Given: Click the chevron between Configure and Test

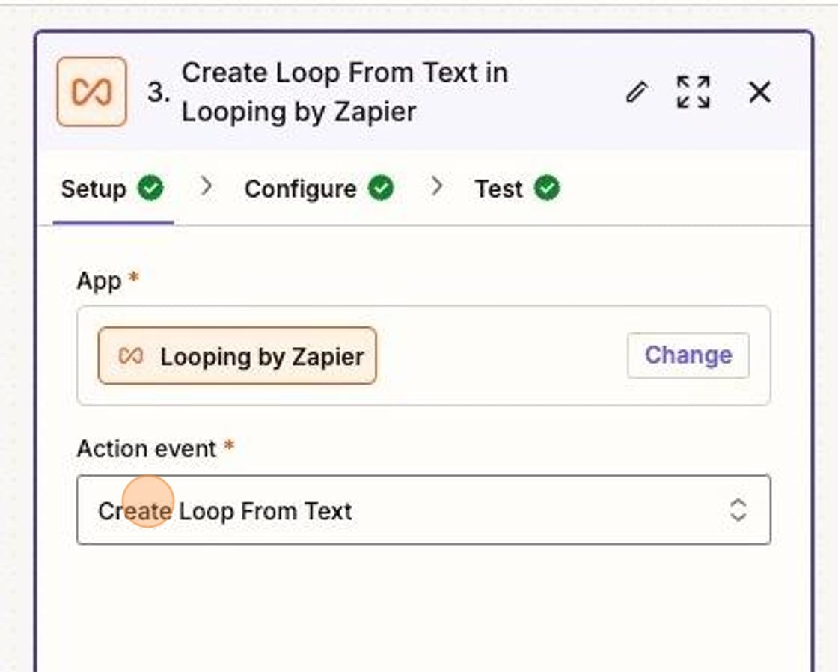Looking at the screenshot, I should coord(438,189).
